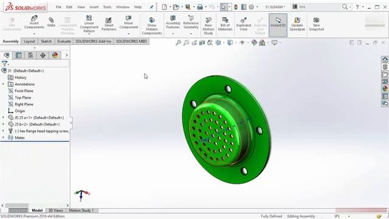The height and width of the screenshot is (219, 389).
Task: Open DisplayManager tab
Action: coord(55,55)
